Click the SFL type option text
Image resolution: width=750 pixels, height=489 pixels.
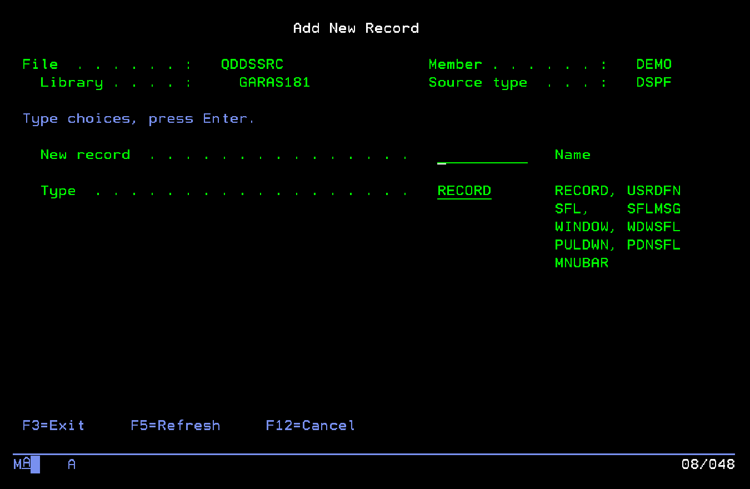[568, 209]
